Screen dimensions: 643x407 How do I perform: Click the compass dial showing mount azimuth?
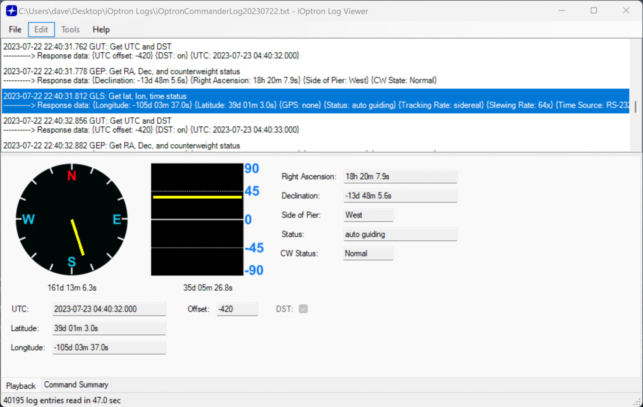tap(72, 219)
